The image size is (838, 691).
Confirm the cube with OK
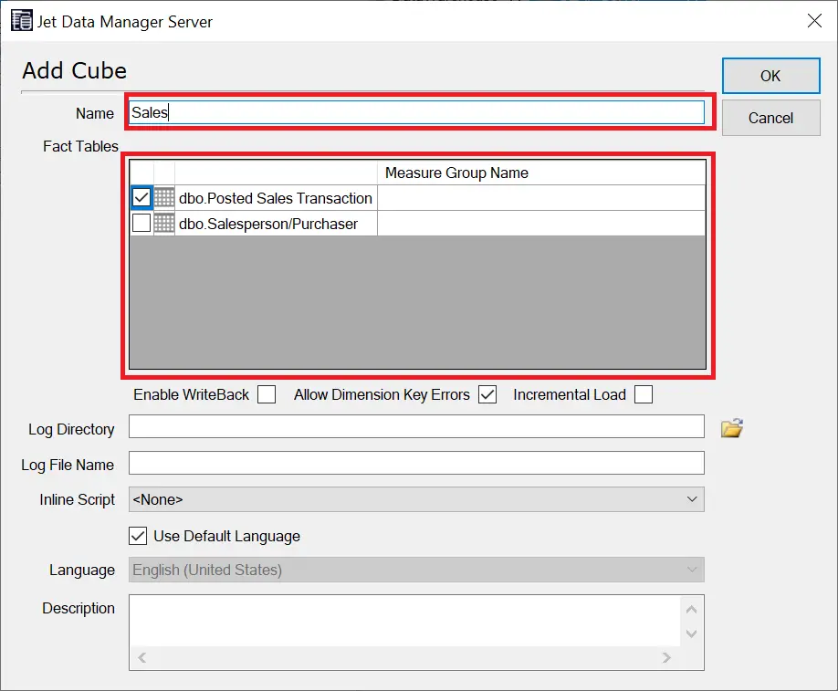click(x=770, y=76)
